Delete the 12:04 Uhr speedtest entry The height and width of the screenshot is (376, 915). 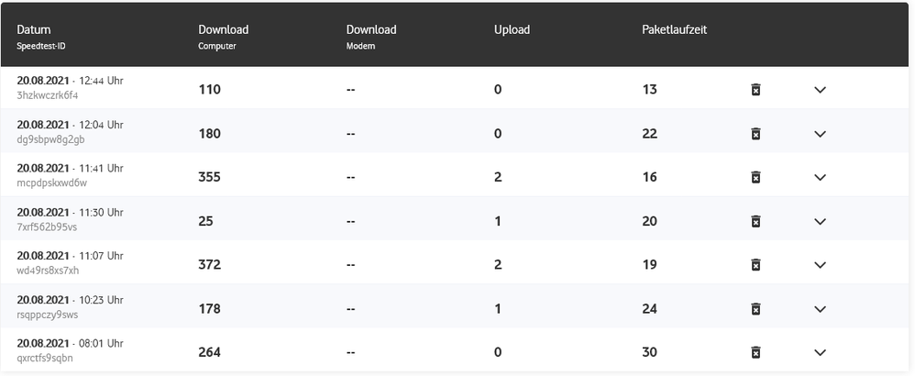[x=755, y=134]
